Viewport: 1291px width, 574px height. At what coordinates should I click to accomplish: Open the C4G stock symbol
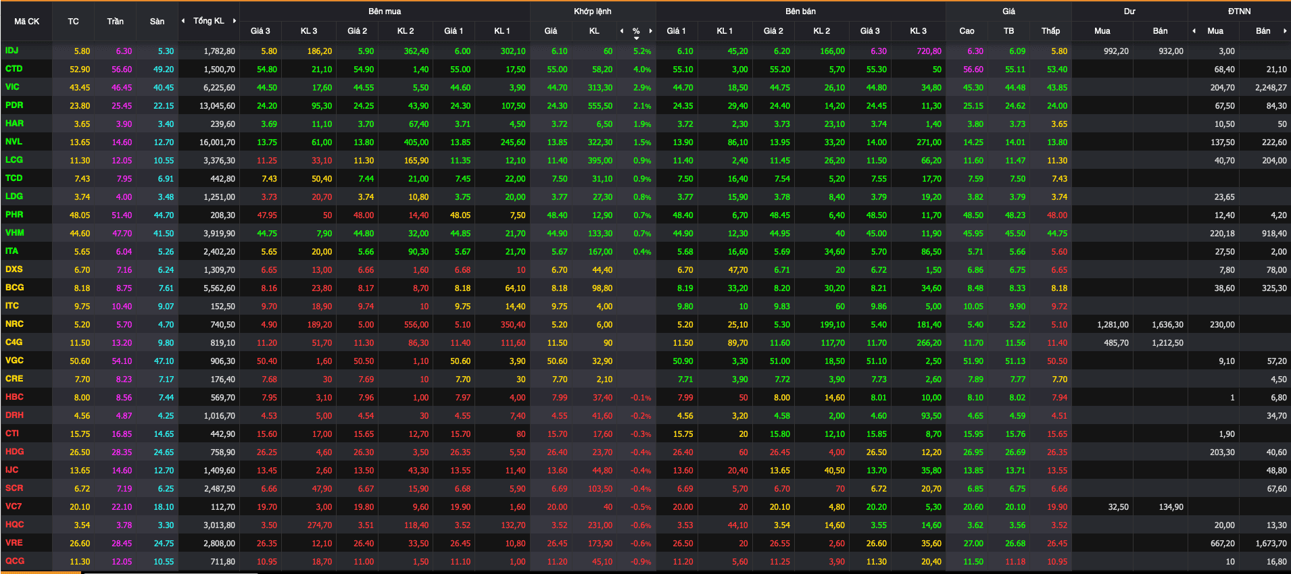point(14,342)
